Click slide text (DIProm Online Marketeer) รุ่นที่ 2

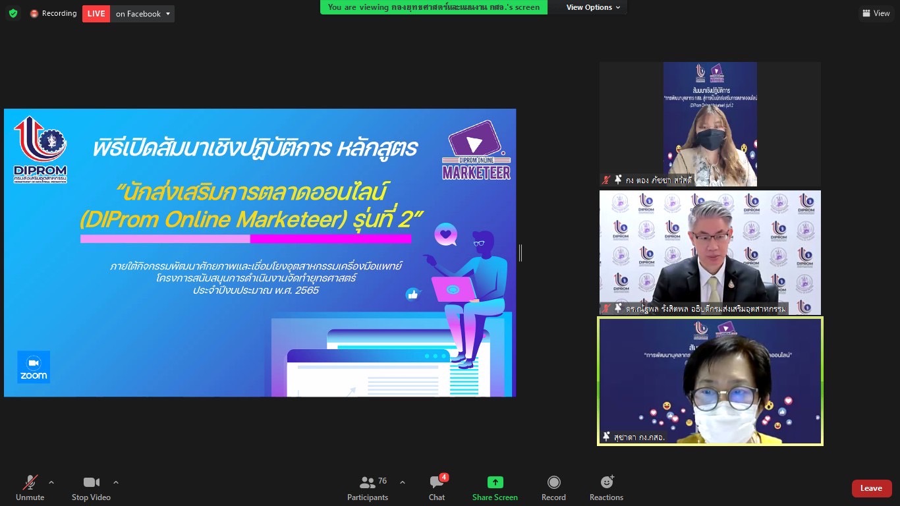coord(250,219)
